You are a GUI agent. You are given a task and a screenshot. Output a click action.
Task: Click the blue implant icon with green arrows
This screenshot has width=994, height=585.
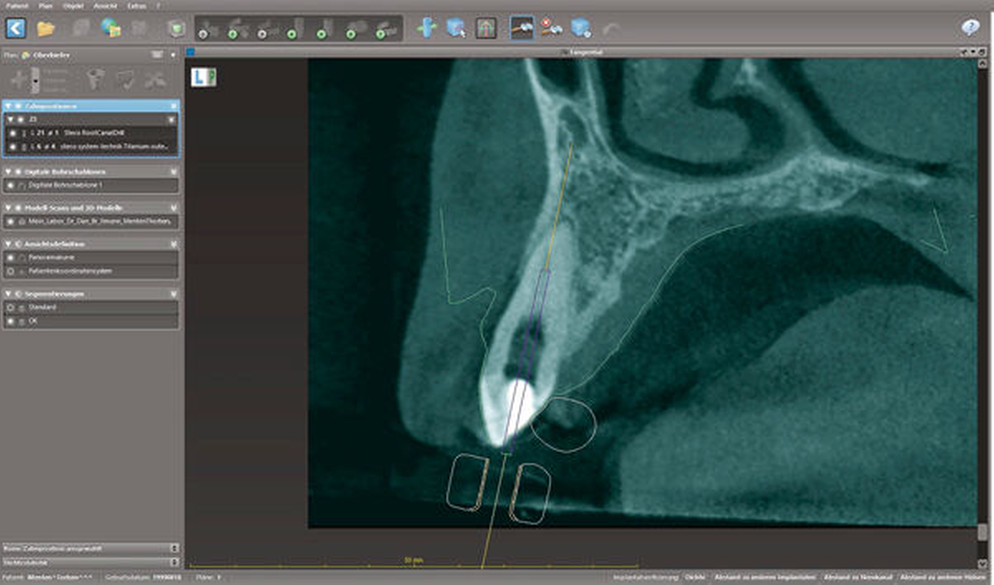pyautogui.click(x=427, y=28)
